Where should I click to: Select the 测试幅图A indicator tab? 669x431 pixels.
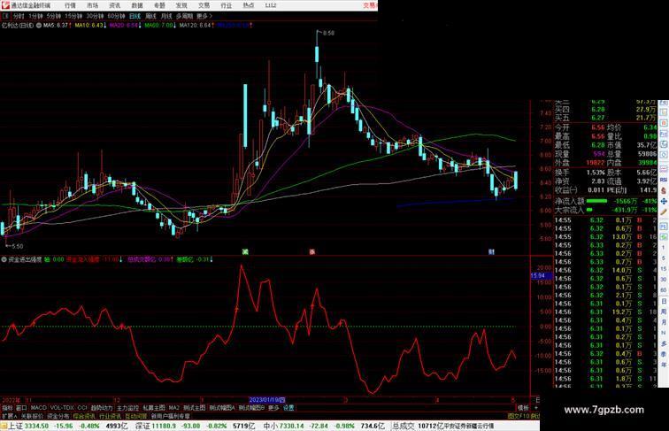point(221,408)
